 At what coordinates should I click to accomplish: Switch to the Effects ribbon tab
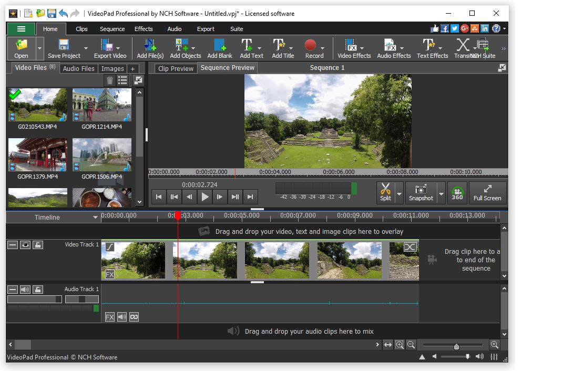[143, 29]
